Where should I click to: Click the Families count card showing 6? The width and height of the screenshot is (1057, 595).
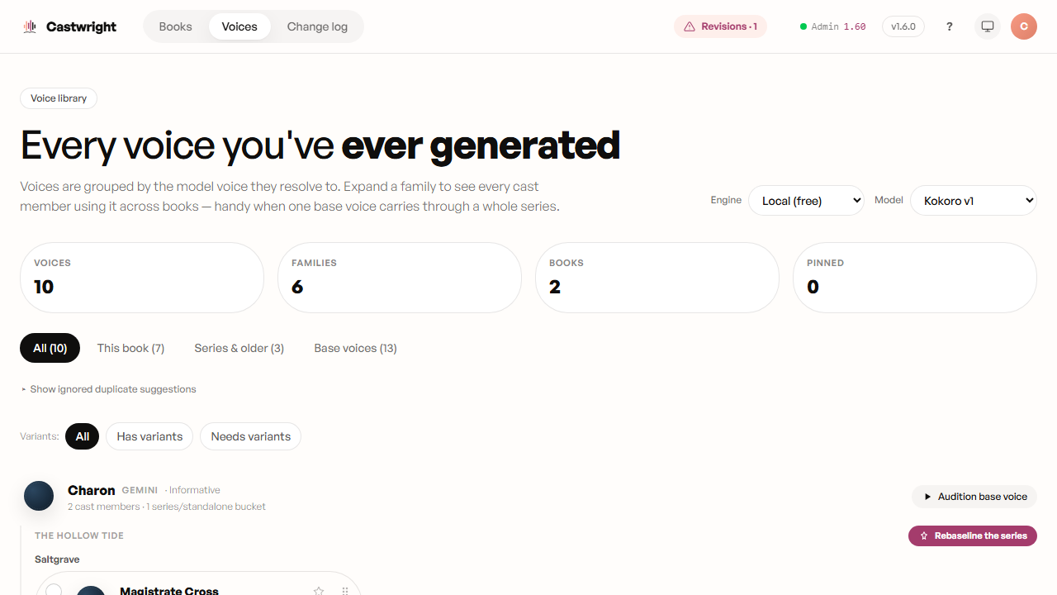click(400, 278)
